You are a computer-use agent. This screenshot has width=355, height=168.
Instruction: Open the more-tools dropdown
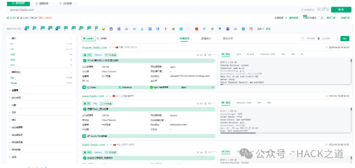click(x=332, y=17)
